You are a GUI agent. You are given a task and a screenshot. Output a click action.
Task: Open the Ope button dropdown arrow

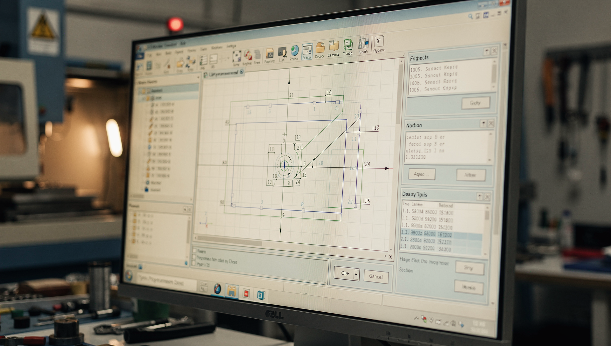pos(356,274)
